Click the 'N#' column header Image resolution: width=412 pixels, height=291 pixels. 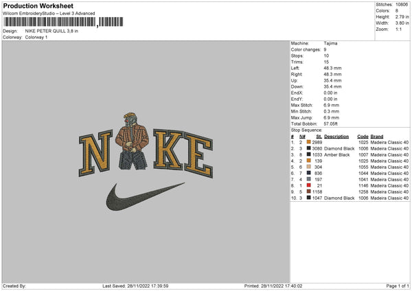click(x=302, y=137)
